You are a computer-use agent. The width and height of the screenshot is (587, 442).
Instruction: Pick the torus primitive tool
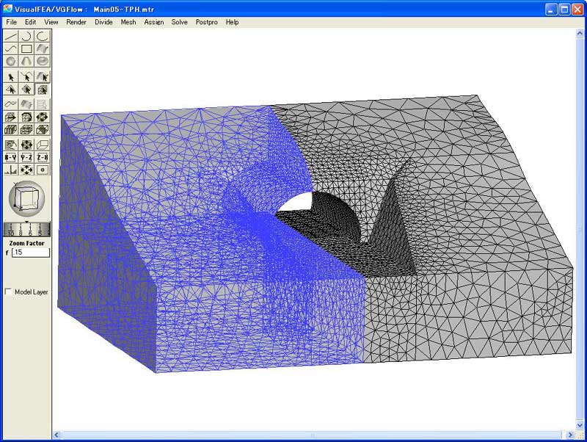pyautogui.click(x=43, y=62)
